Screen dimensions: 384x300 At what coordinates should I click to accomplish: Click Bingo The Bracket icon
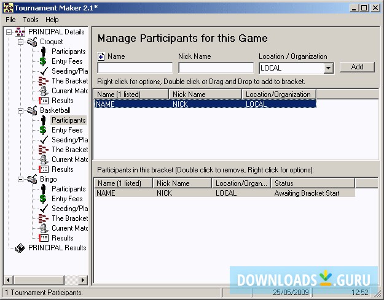44,218
